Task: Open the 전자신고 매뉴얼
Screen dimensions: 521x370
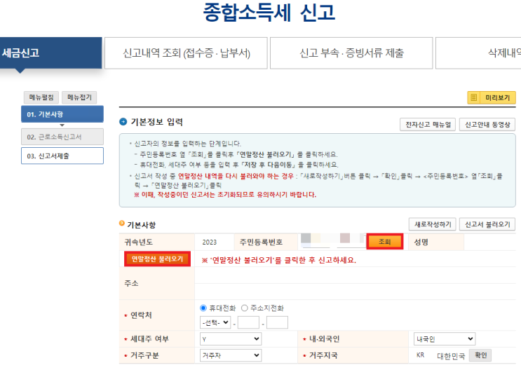Action: (x=428, y=125)
